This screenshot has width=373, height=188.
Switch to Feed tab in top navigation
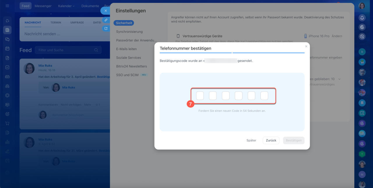pos(26,6)
